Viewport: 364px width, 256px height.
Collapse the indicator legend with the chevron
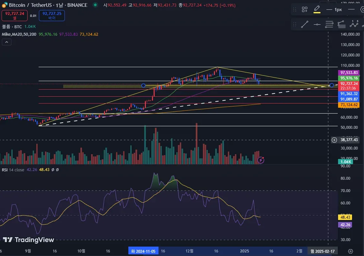click(6, 42)
